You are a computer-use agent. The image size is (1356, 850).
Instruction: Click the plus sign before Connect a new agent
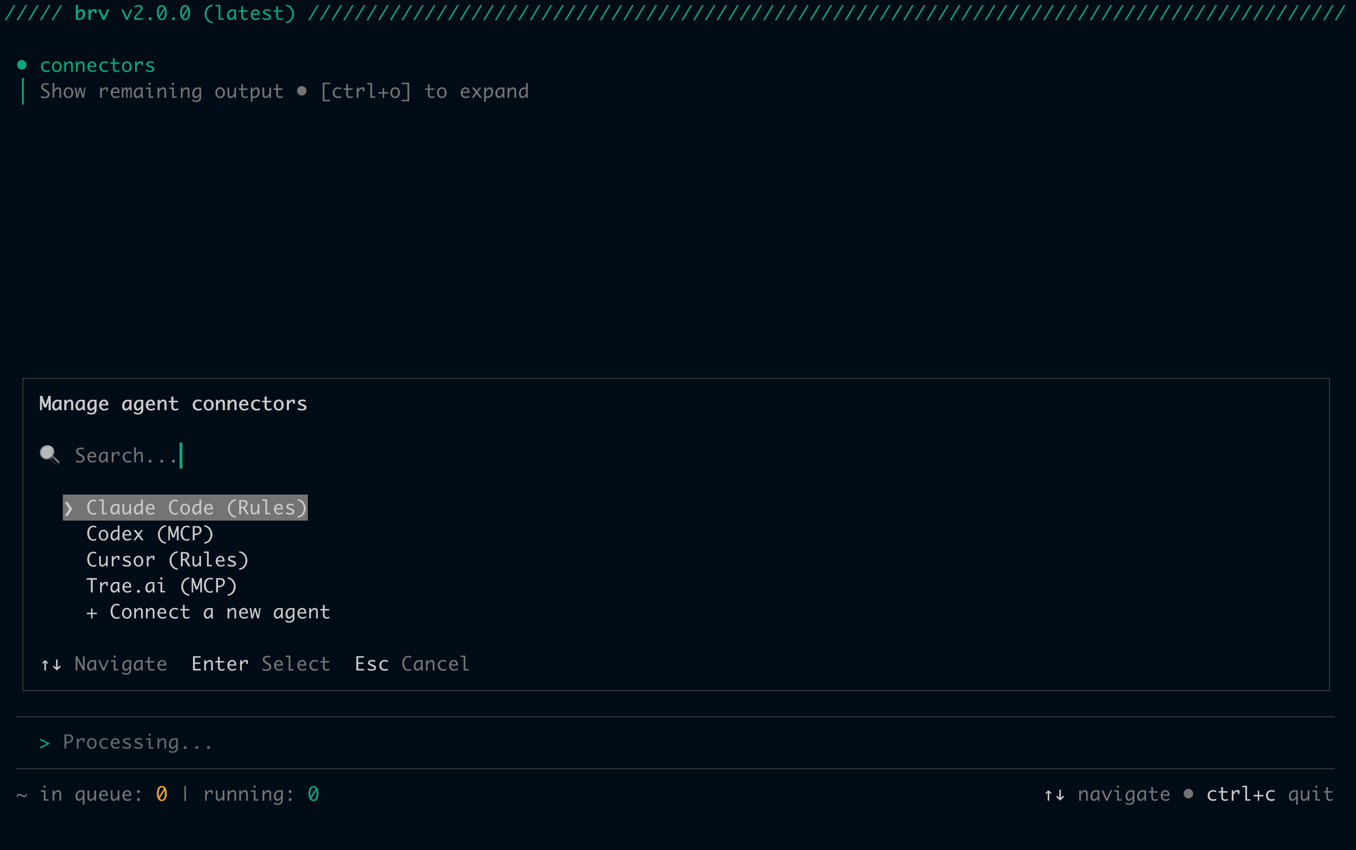(92, 612)
